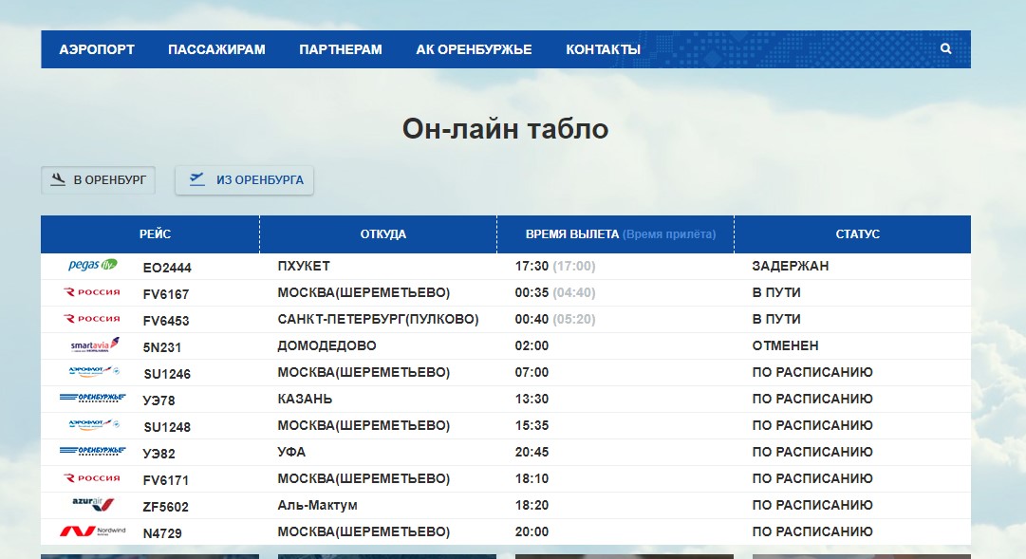The height and width of the screenshot is (559, 1026).
Task: Click the Россия airline logo beside FV6167
Action: [x=92, y=292]
